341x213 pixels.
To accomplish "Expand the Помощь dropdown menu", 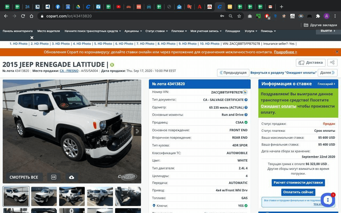I will (268, 31).
